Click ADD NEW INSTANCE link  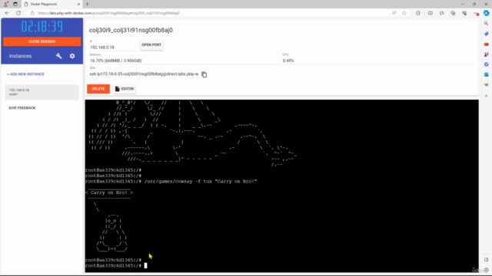tap(25, 74)
